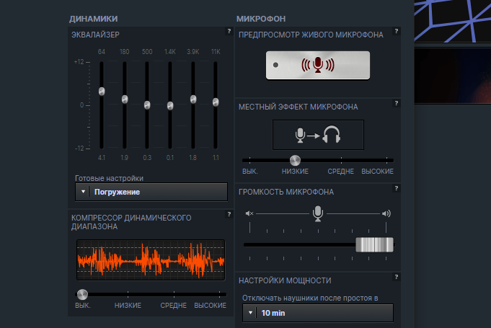Open the 10 min idle timeout dropdown
The image size is (491, 328).
pyautogui.click(x=318, y=313)
